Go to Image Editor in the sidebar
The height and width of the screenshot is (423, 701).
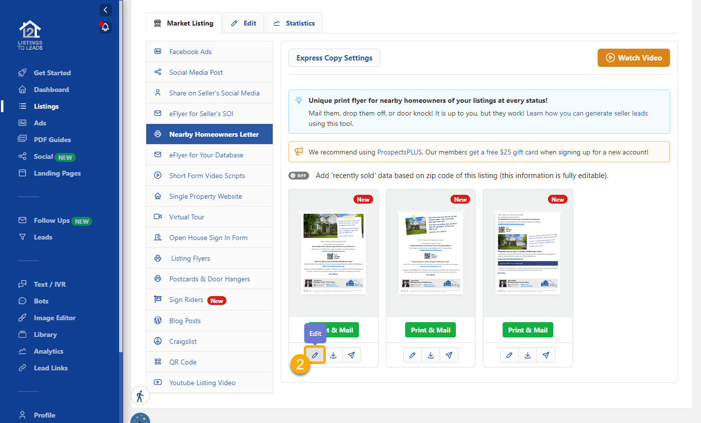click(x=55, y=318)
